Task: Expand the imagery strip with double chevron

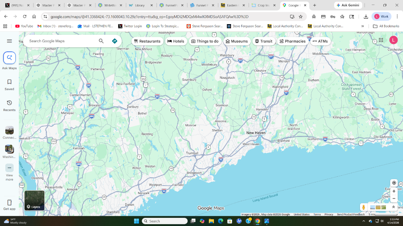Action: point(393,207)
